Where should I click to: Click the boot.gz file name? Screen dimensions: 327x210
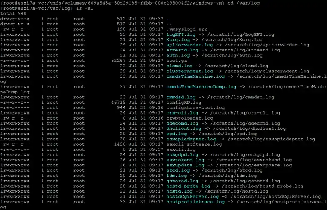coord(177,61)
